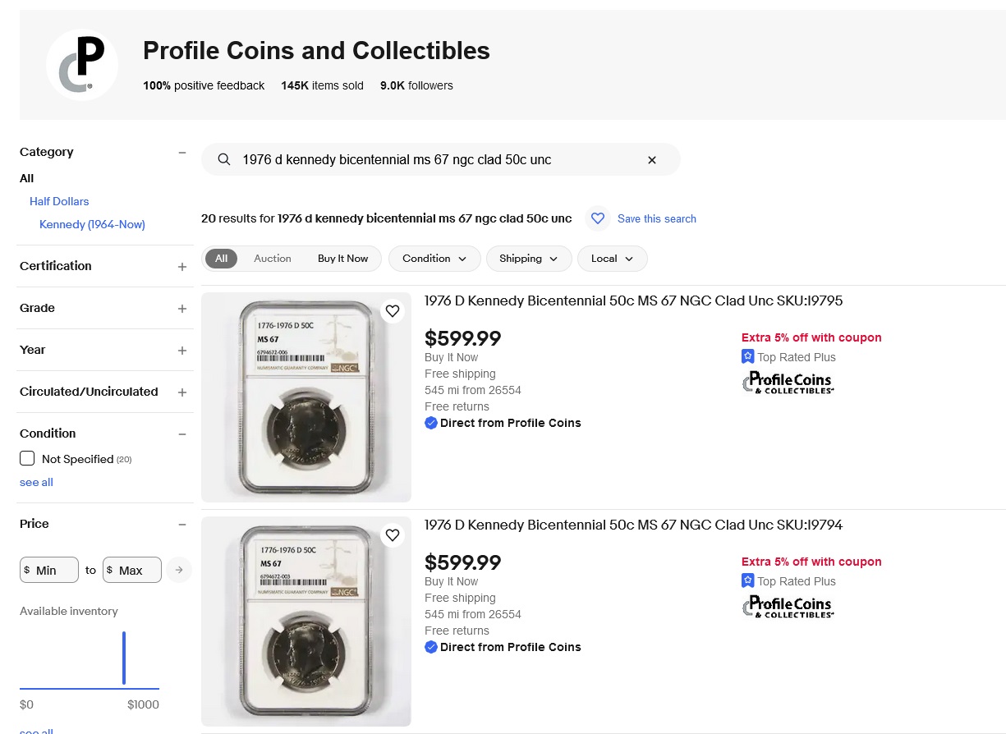
Task: Click the magnifying glass search icon
Action: 224,159
